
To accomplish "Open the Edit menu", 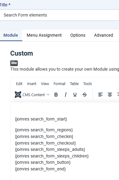I will click(x=19, y=84).
